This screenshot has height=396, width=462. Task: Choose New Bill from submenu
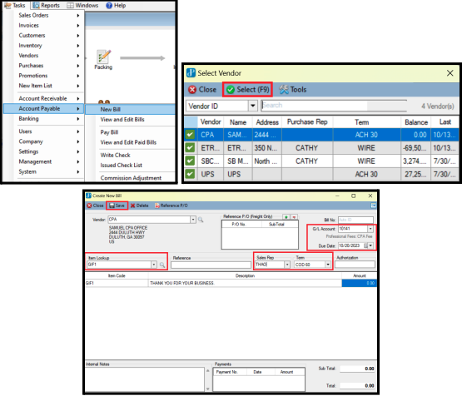click(130, 109)
